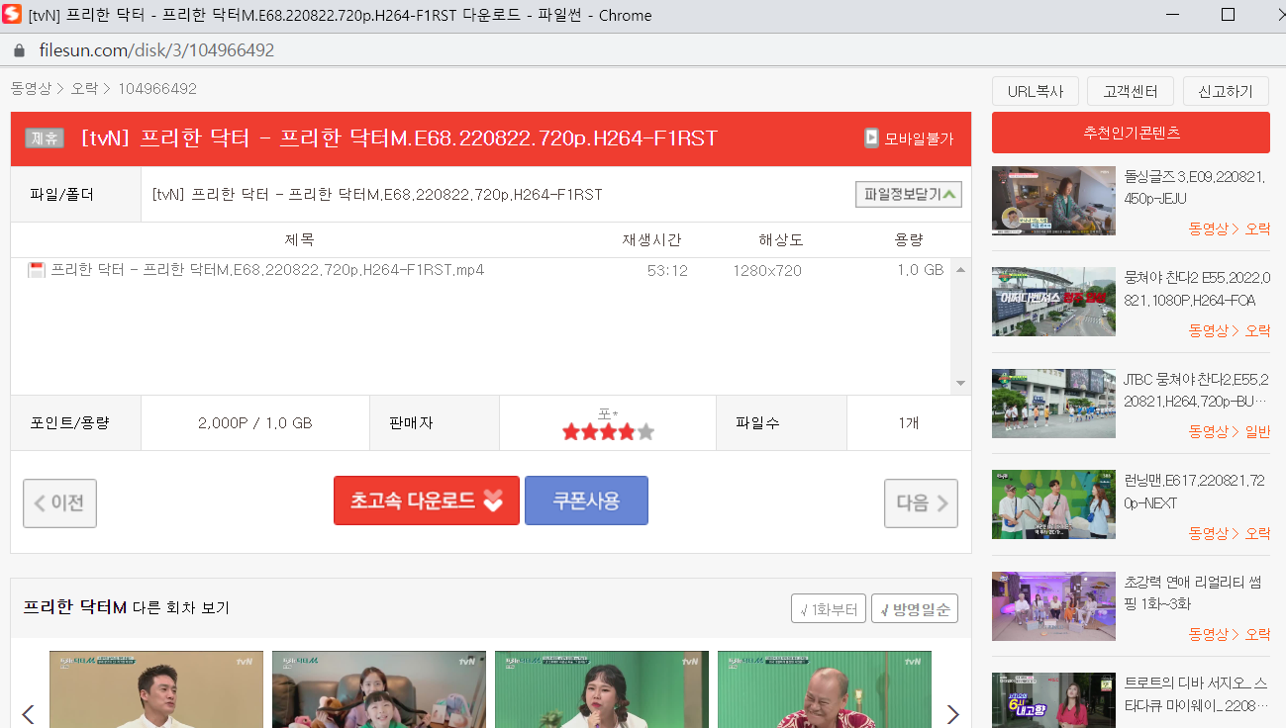
Task: Go to next item with 다음
Action: (x=921, y=502)
